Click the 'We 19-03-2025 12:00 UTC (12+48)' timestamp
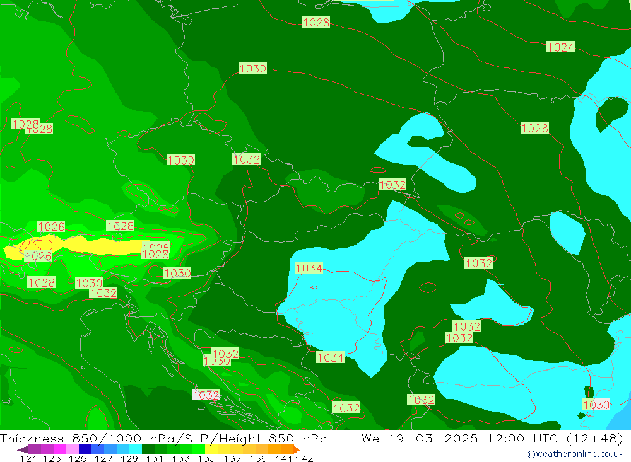Screen dimensions: 631x462 click(493, 438)
